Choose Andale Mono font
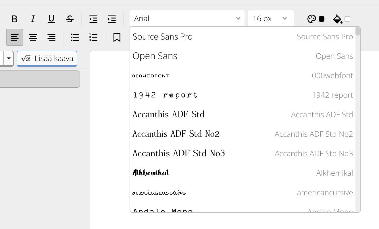The image size is (379, 229). tap(243, 208)
